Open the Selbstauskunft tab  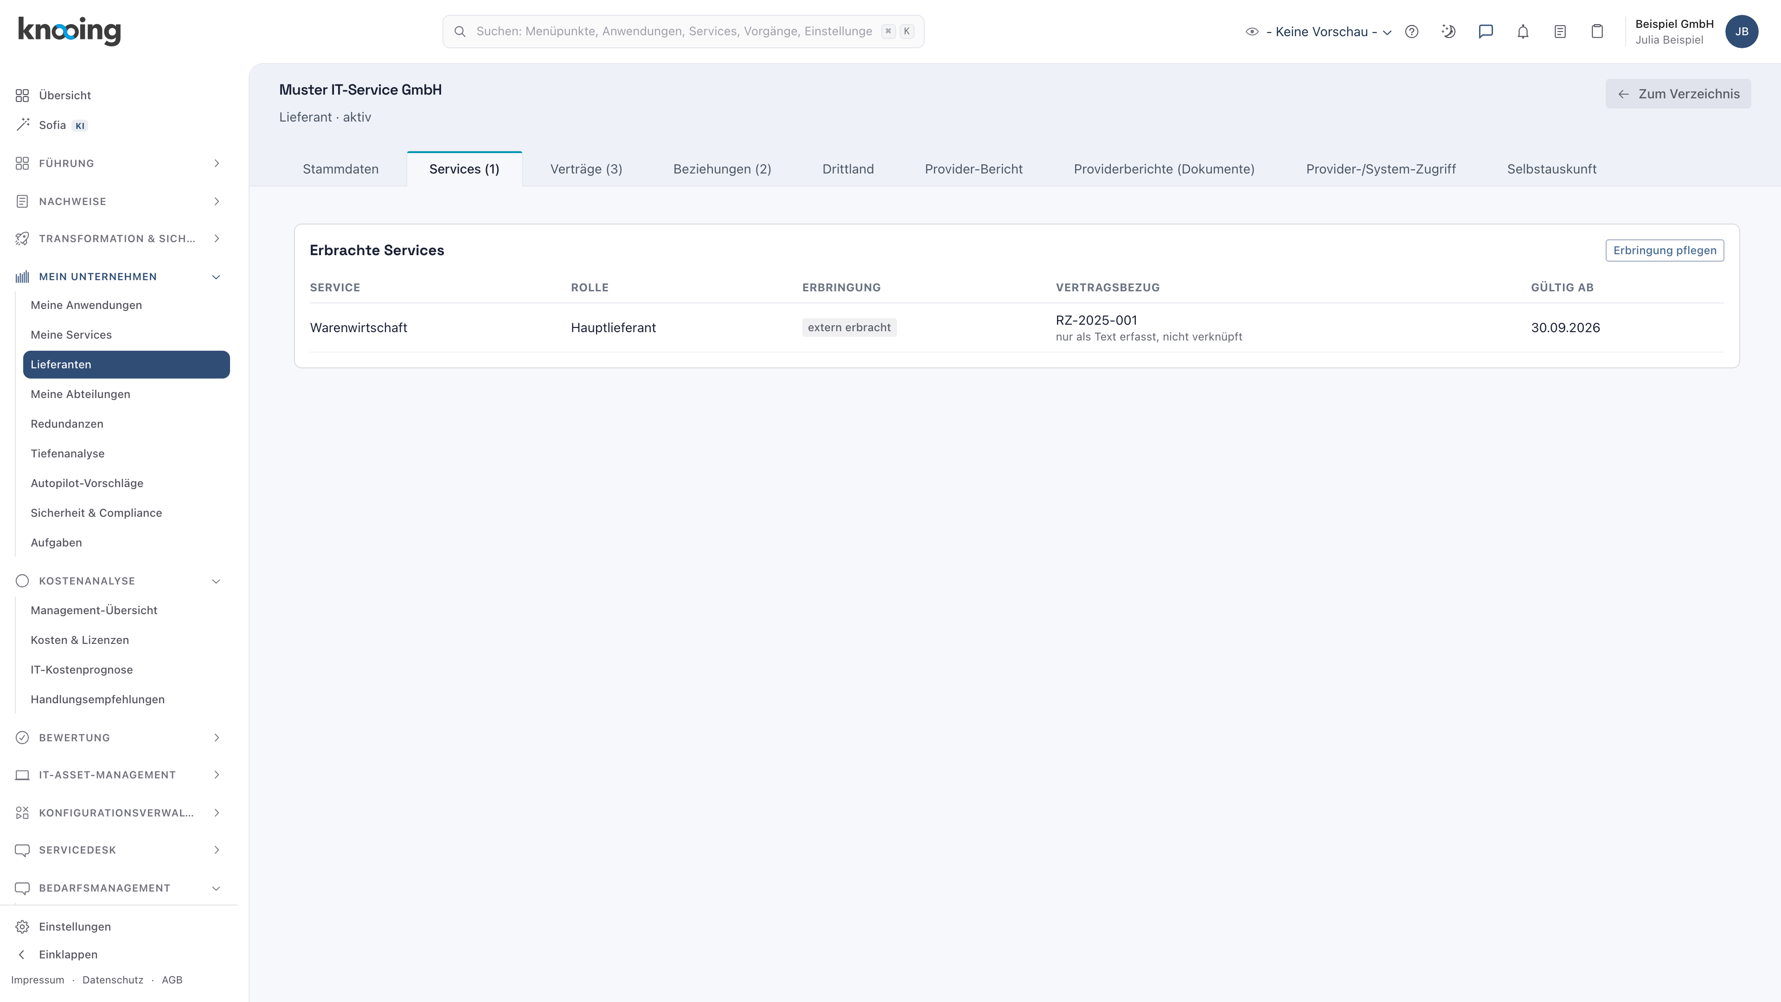(x=1552, y=169)
